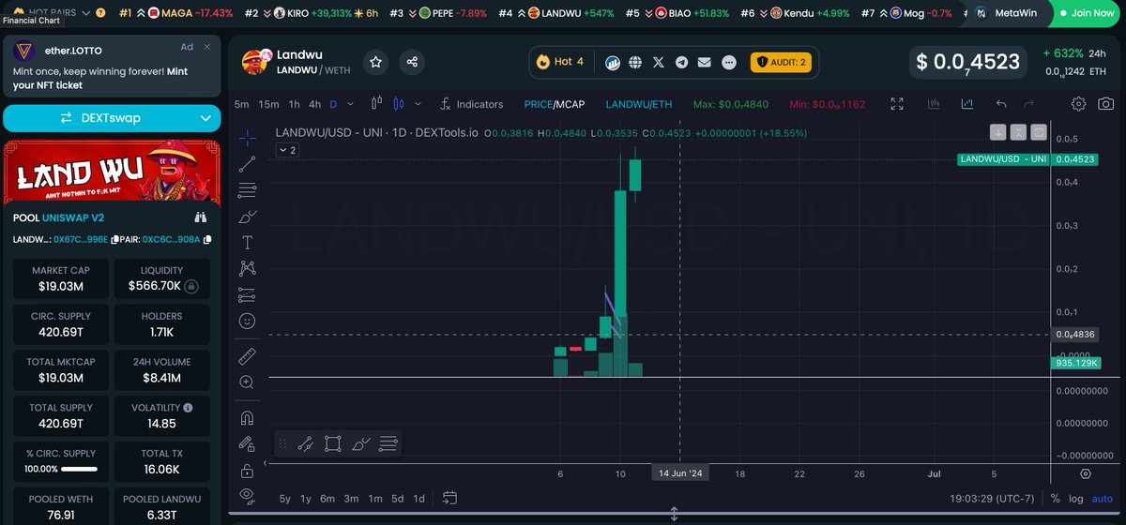Open the share icon next to Landwu
1126x525 pixels.
click(412, 62)
